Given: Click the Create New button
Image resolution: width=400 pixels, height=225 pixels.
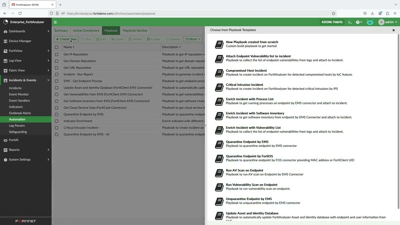Looking at the screenshot, I should coord(66,39).
